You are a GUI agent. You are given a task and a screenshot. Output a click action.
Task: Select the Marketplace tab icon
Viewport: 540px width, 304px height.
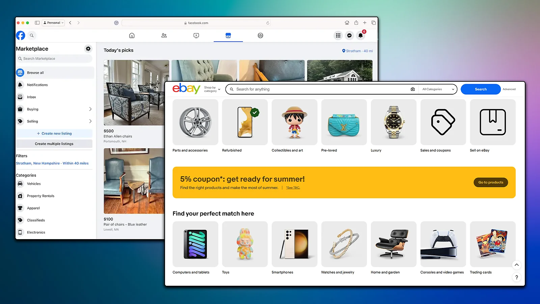(228, 35)
